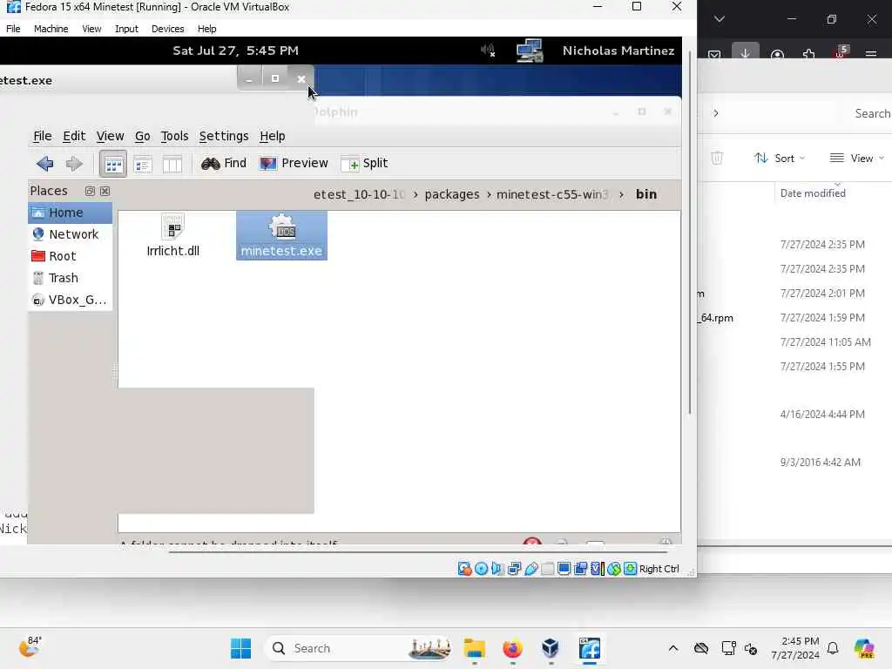
Task: Select the minetest.exe file
Action: [x=281, y=235]
